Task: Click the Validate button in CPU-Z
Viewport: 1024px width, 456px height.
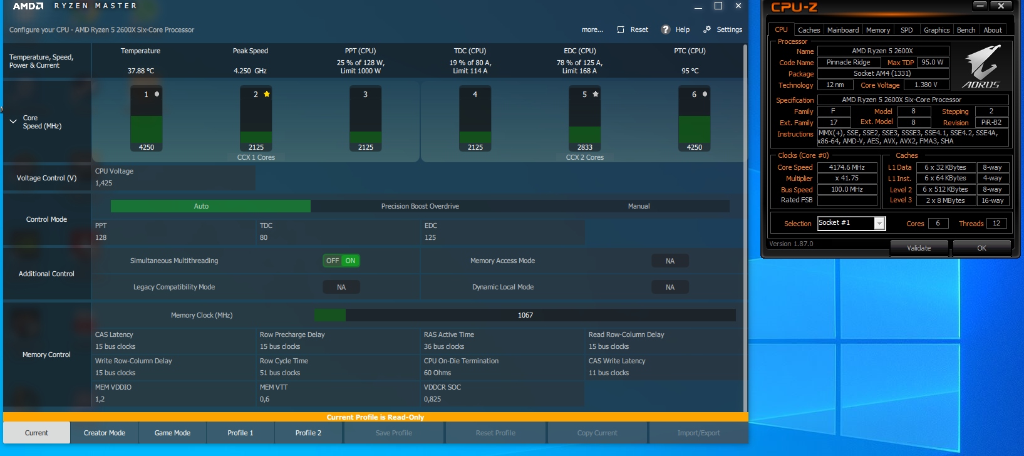Action: [x=919, y=248]
